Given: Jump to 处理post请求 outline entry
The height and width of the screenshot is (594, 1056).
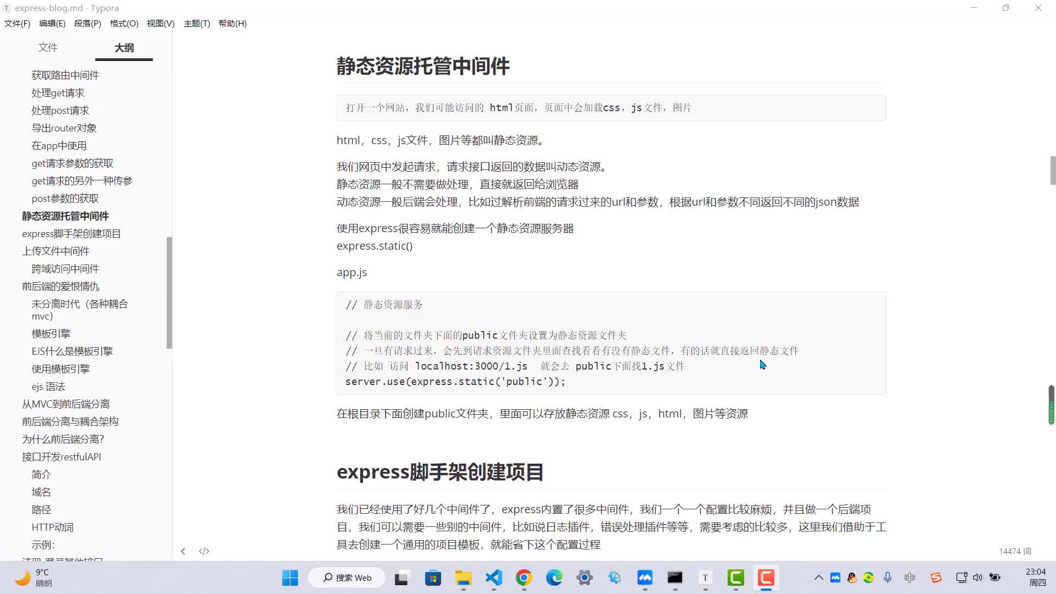Looking at the screenshot, I should click(60, 110).
